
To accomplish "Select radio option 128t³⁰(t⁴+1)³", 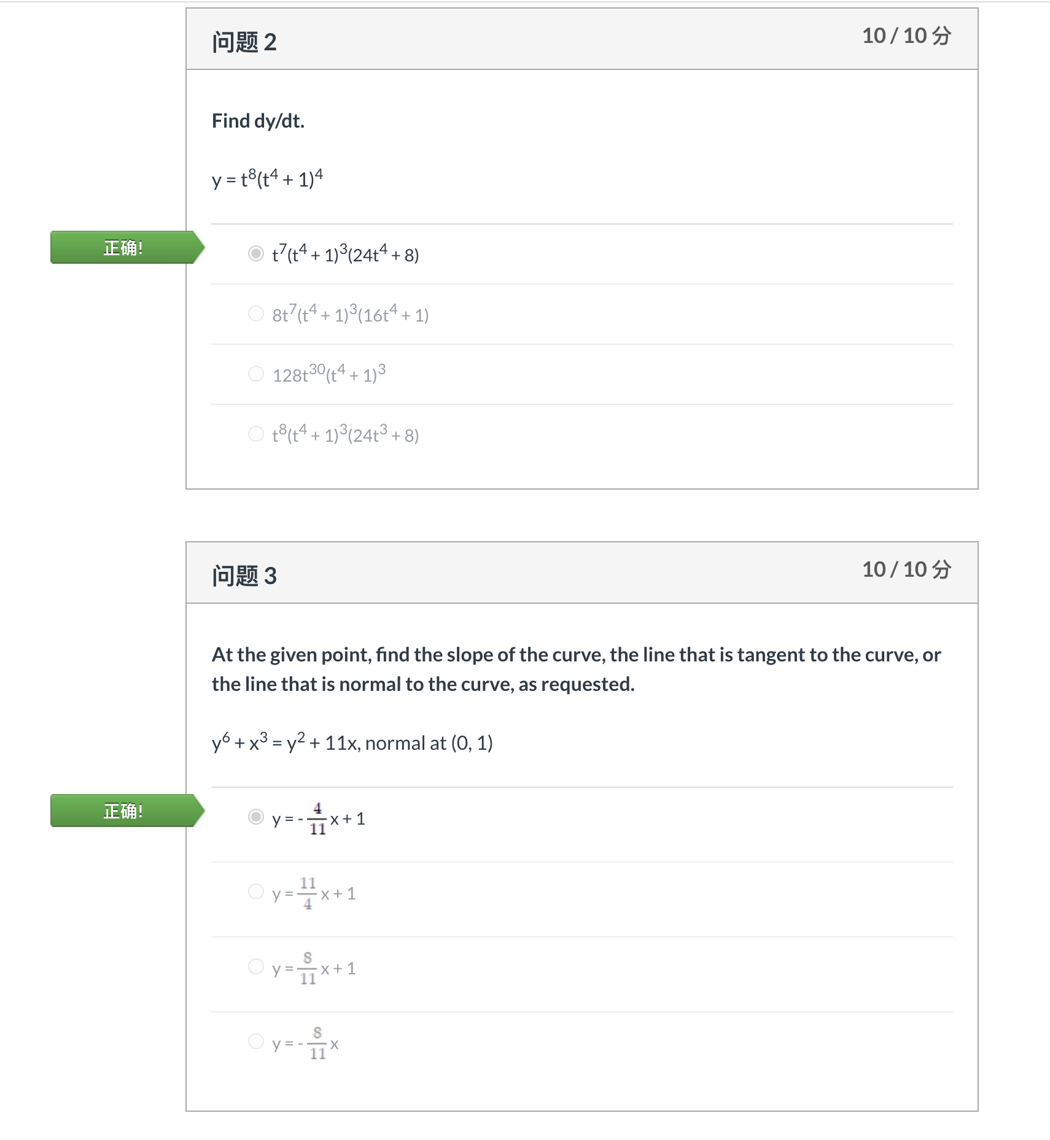I will click(x=256, y=374).
